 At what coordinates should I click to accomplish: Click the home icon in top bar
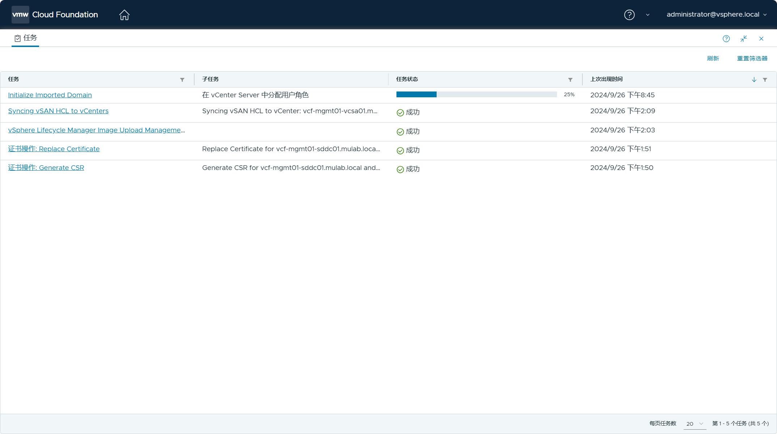click(124, 15)
